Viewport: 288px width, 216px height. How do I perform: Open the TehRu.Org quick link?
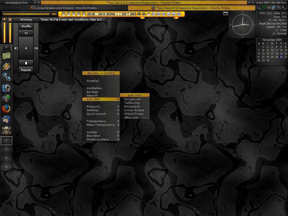[135, 103]
